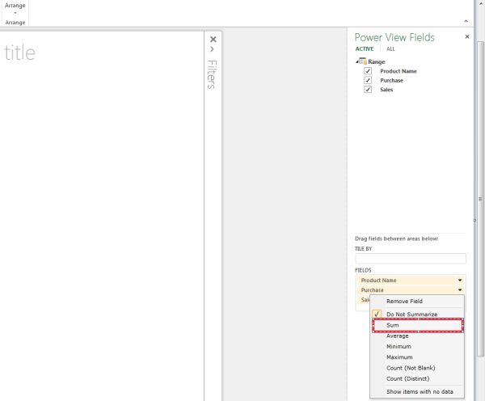
Task: Uncheck the Sales field checkbox
Action: (368, 90)
